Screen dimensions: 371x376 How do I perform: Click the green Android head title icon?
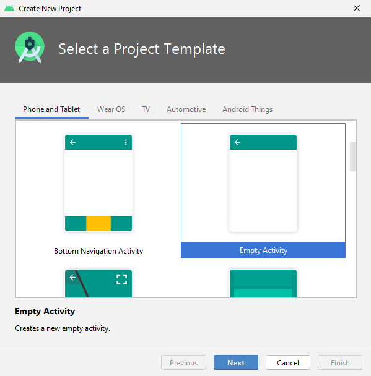(x=9, y=9)
